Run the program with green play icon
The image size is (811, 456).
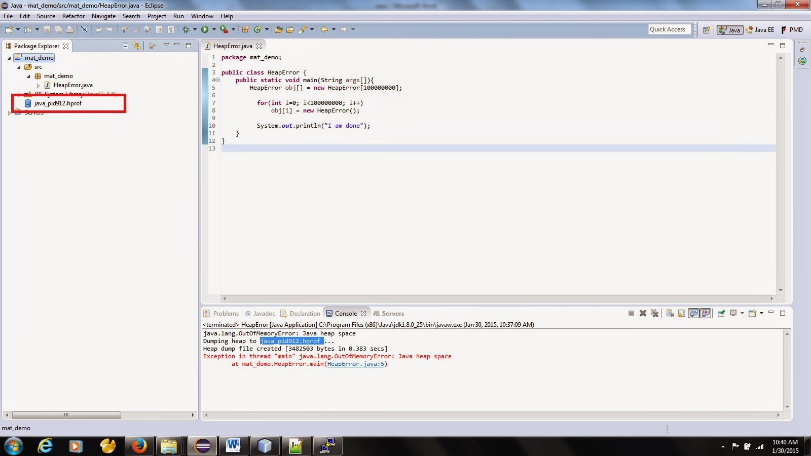(205, 29)
